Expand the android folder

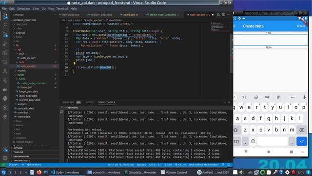click(x=35, y=33)
